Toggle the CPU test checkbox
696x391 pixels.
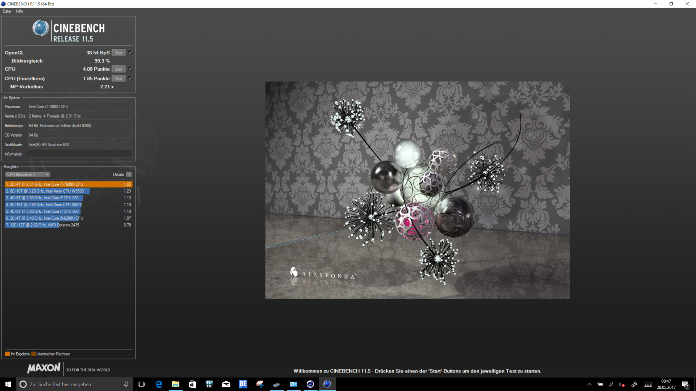click(x=130, y=69)
